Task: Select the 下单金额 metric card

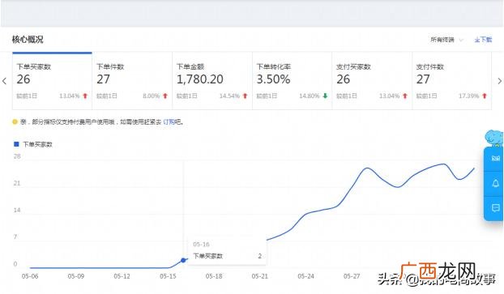Action: pyautogui.click(x=212, y=81)
